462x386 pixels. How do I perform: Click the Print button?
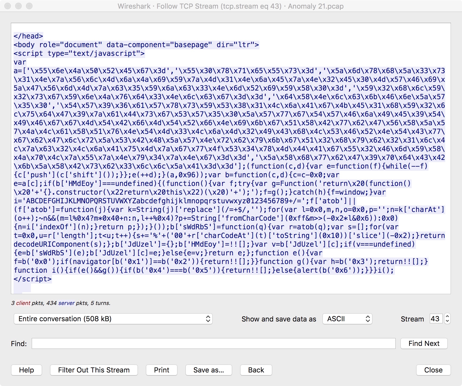click(x=162, y=370)
